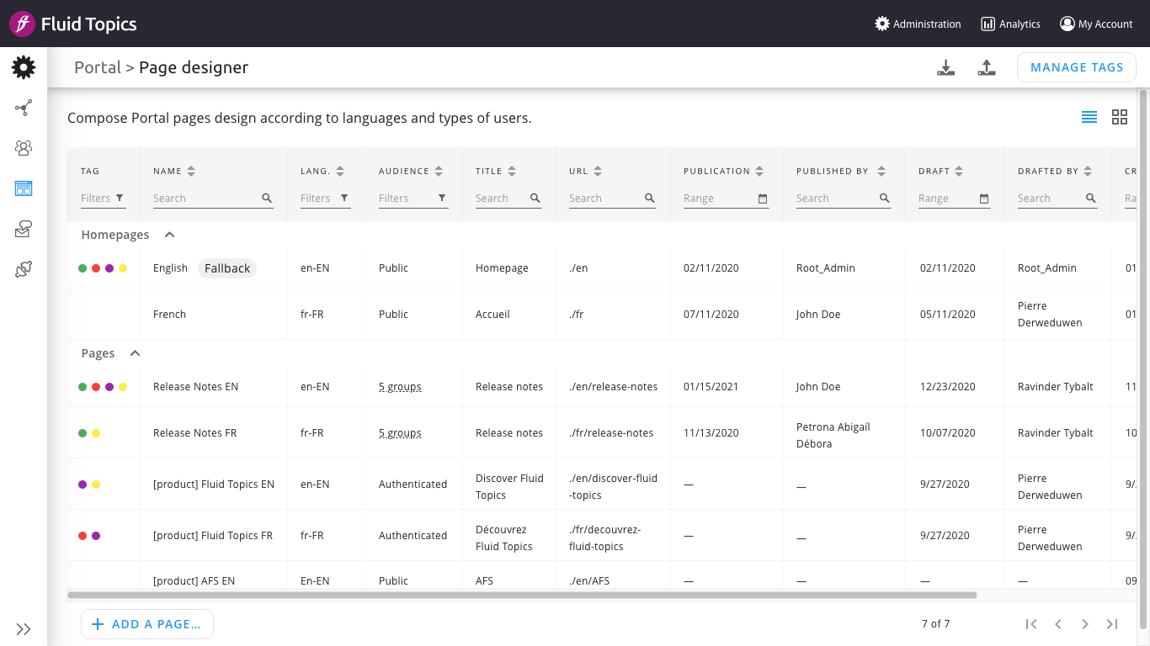
Task: Select the gear settings icon in sidebar
Action: [x=24, y=67]
